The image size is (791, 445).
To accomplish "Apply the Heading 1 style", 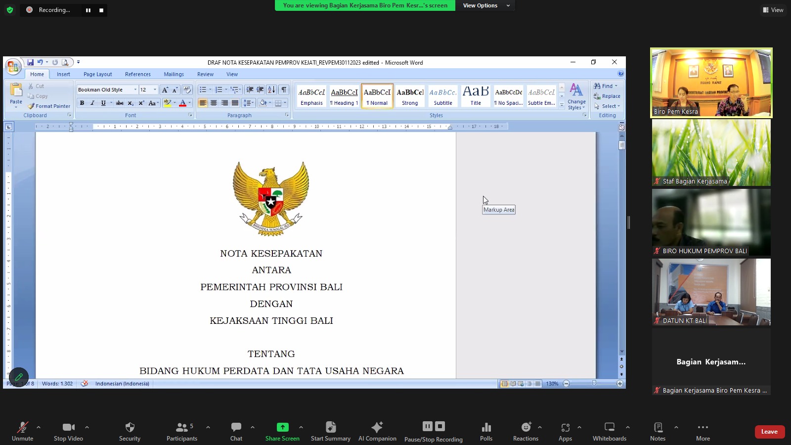I will pyautogui.click(x=344, y=96).
